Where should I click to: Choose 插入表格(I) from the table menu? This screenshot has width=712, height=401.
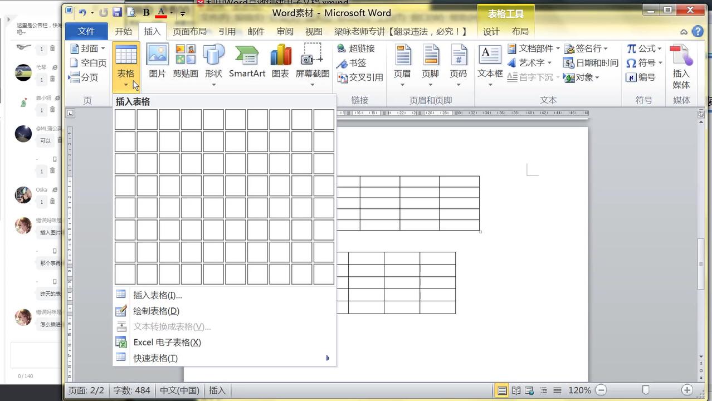click(x=157, y=295)
